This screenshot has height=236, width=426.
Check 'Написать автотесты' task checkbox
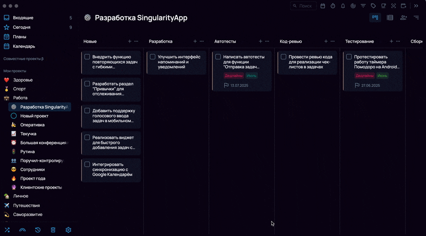[x=218, y=57]
